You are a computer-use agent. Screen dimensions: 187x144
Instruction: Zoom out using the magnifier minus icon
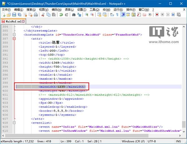[92, 15]
